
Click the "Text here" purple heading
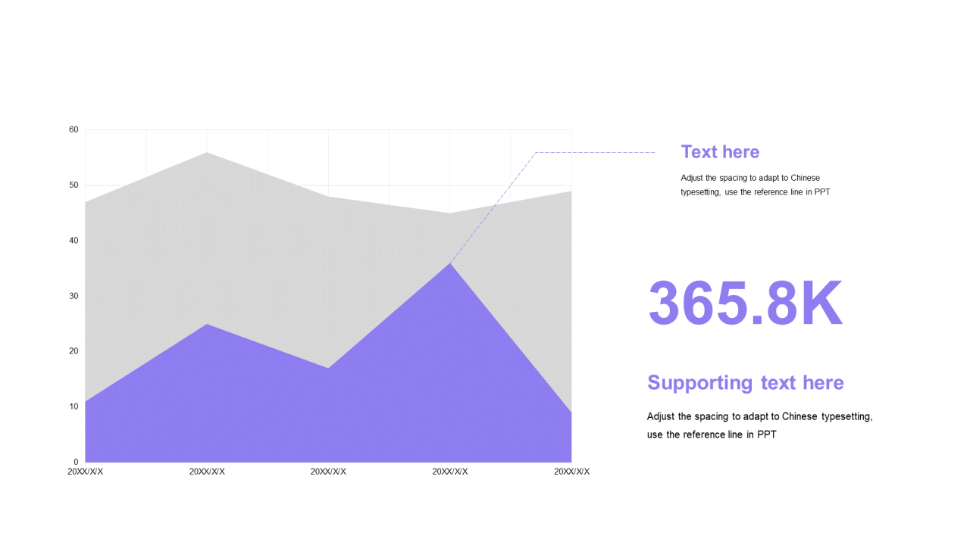(720, 152)
